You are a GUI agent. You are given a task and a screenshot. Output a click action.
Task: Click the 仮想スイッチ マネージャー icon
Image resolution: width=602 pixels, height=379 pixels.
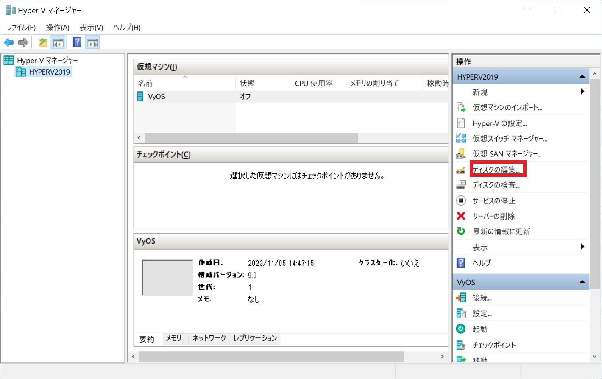click(461, 138)
